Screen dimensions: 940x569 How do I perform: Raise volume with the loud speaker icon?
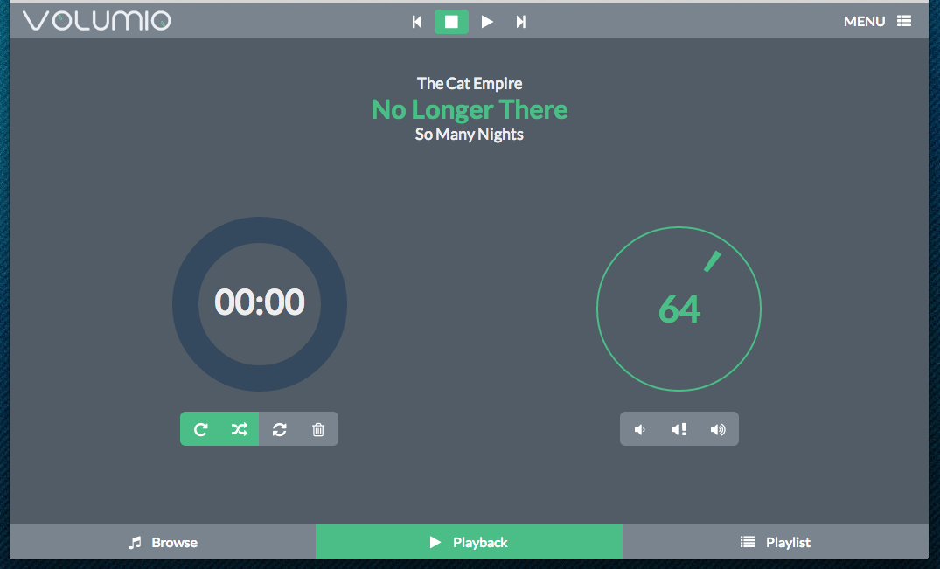[x=718, y=429]
